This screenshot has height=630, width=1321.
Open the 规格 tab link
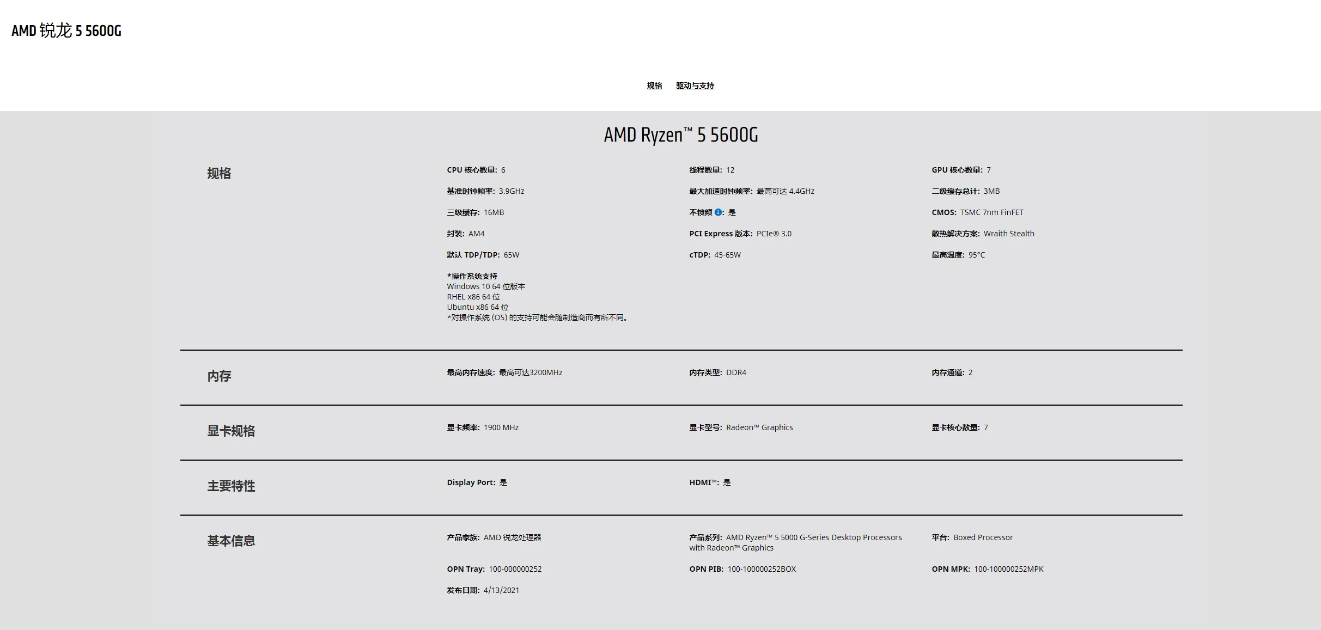[654, 85]
